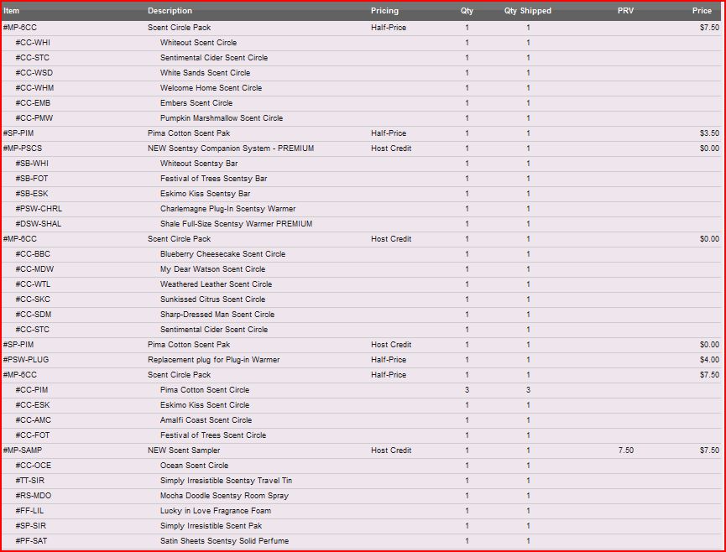This screenshot has height=552, width=726.
Task: Click Host Credit in the #MP-PSCS row
Action: pyautogui.click(x=391, y=148)
